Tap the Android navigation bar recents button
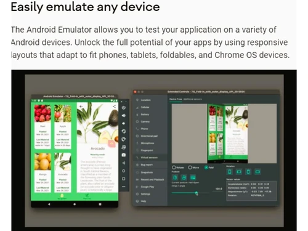 [x=100, y=205]
